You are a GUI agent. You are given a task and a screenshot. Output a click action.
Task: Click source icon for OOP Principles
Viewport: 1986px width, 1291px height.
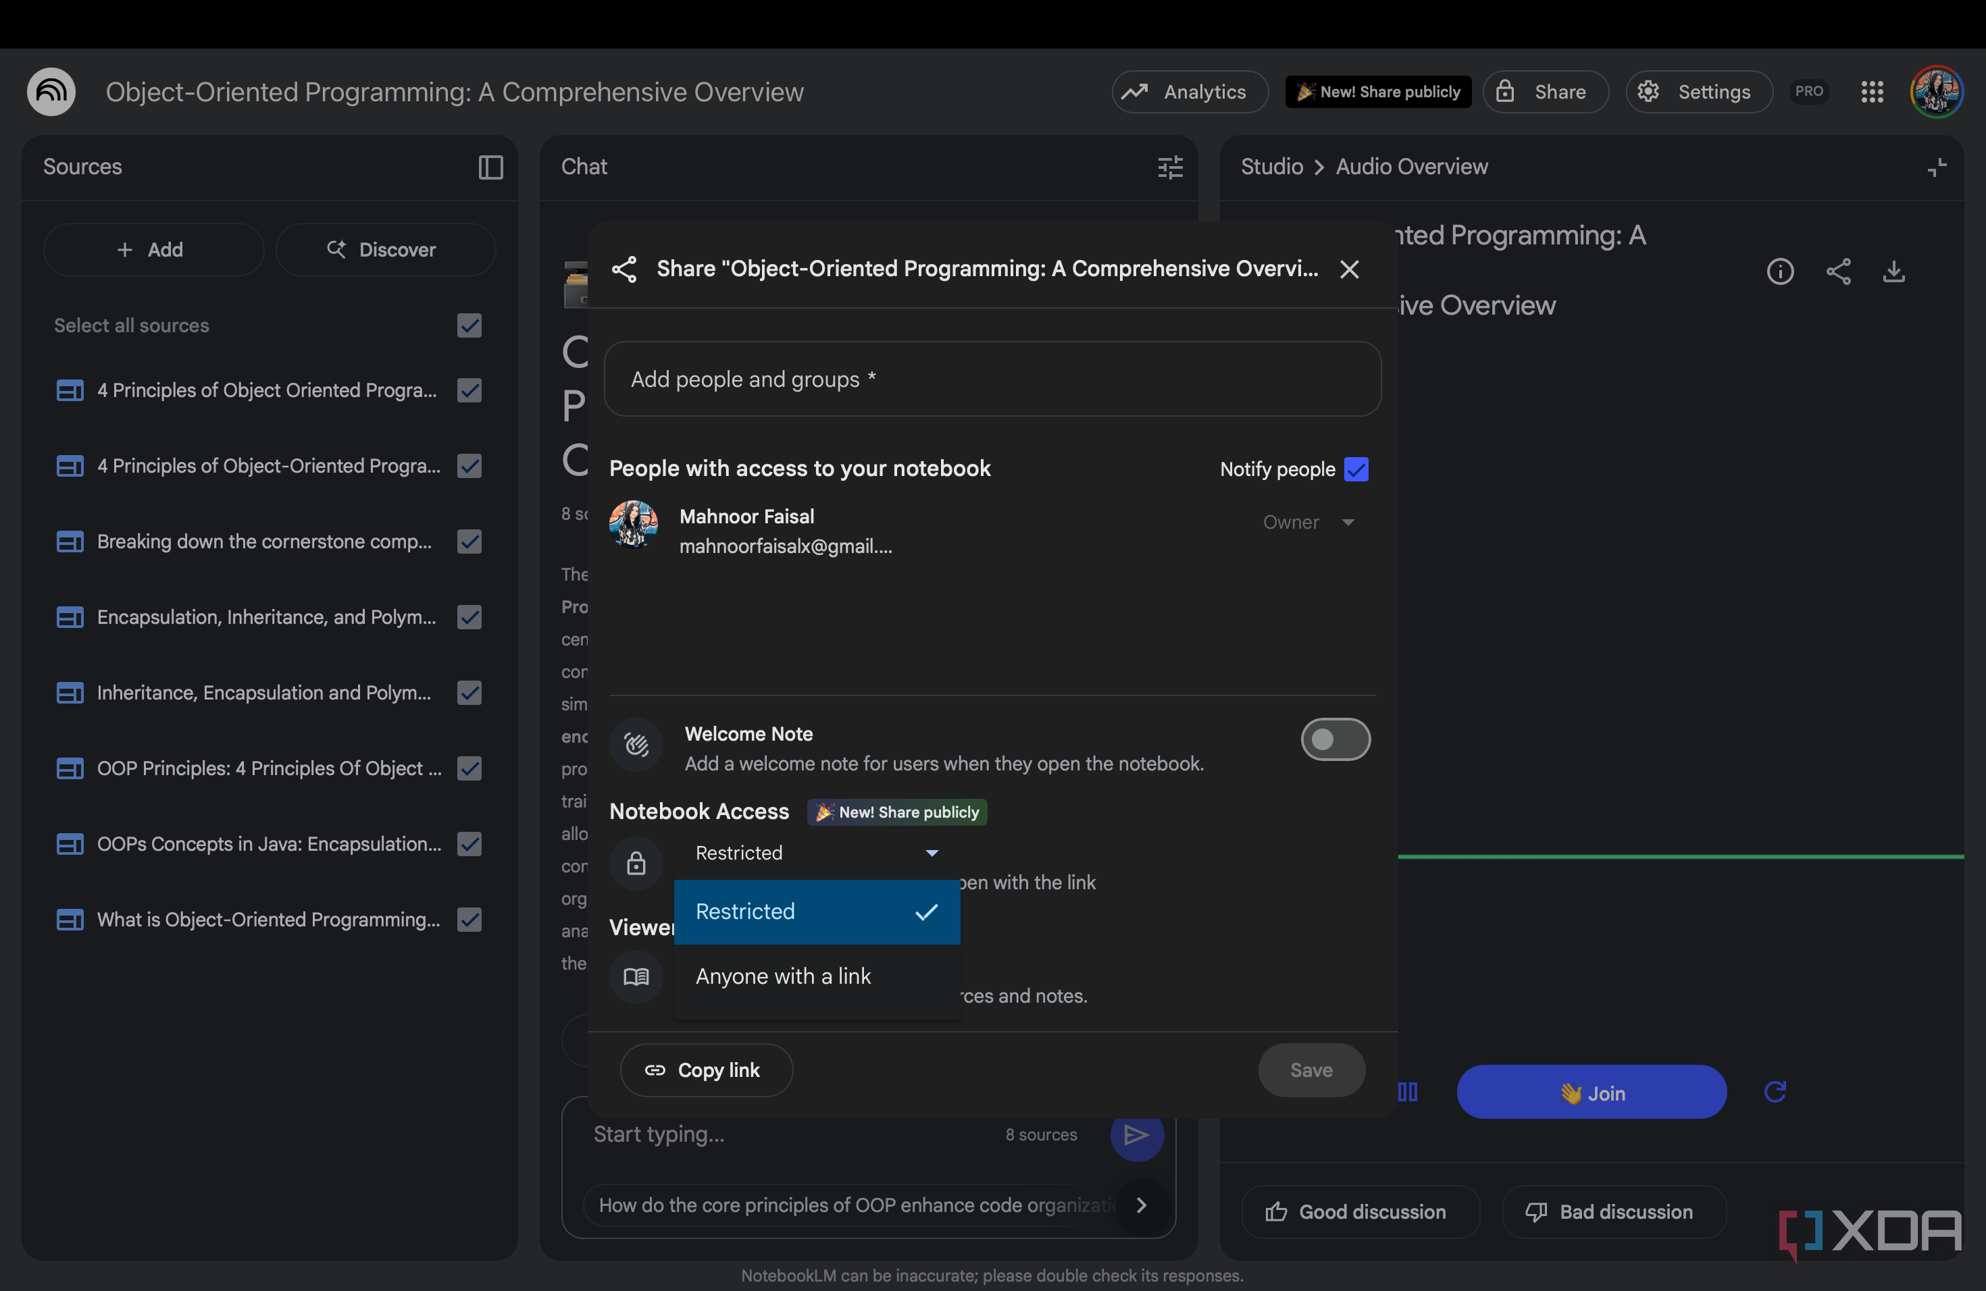(70, 768)
